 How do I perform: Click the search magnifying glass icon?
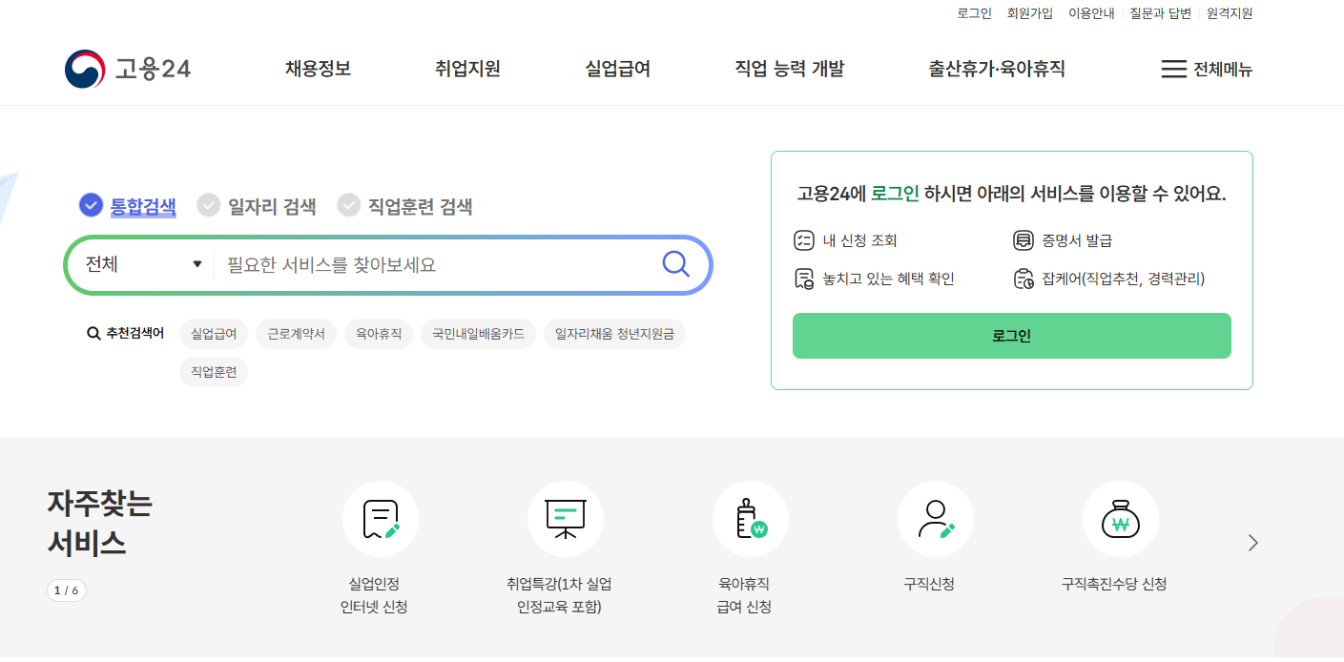pyautogui.click(x=676, y=264)
